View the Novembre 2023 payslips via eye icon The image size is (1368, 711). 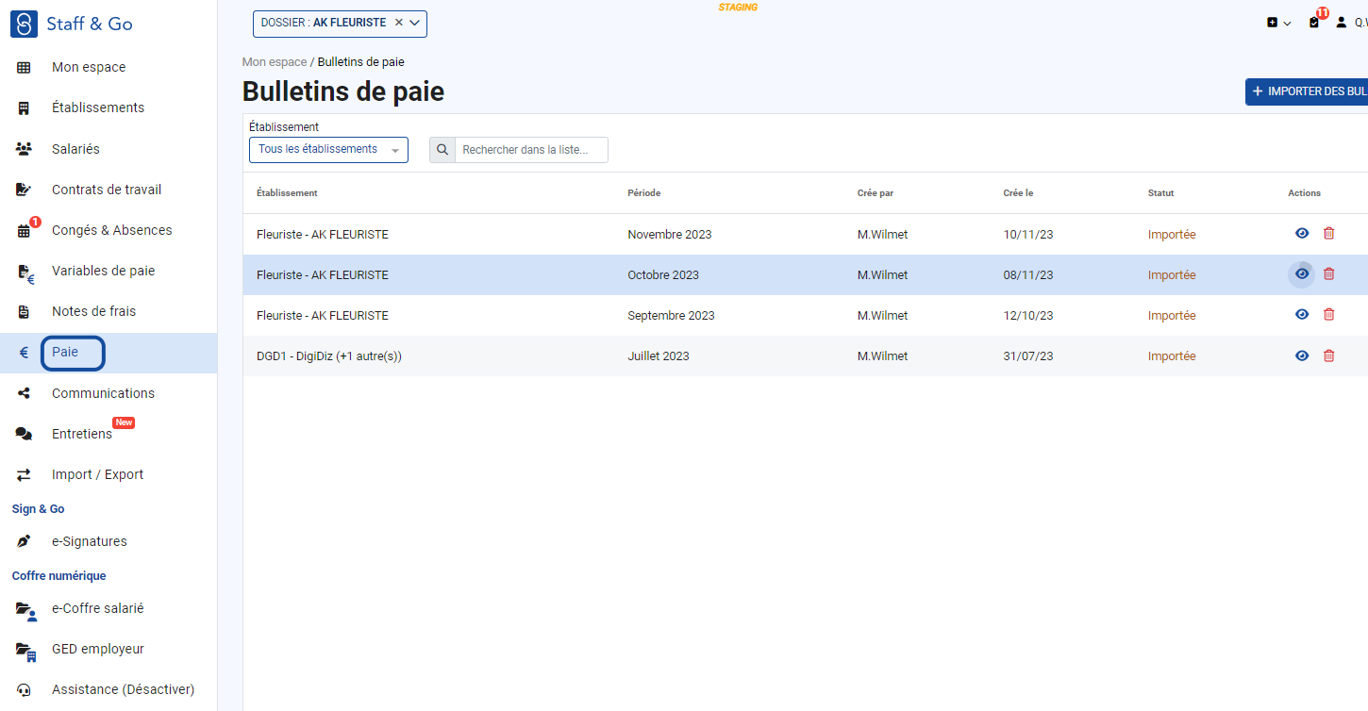pyautogui.click(x=1302, y=234)
